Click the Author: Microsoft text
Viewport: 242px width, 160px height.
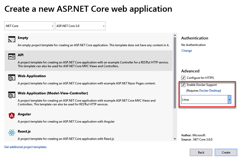click(x=193, y=135)
